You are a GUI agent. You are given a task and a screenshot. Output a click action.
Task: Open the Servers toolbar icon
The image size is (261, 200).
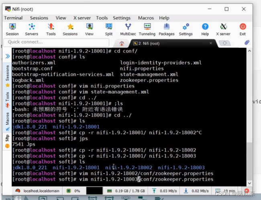32,30
